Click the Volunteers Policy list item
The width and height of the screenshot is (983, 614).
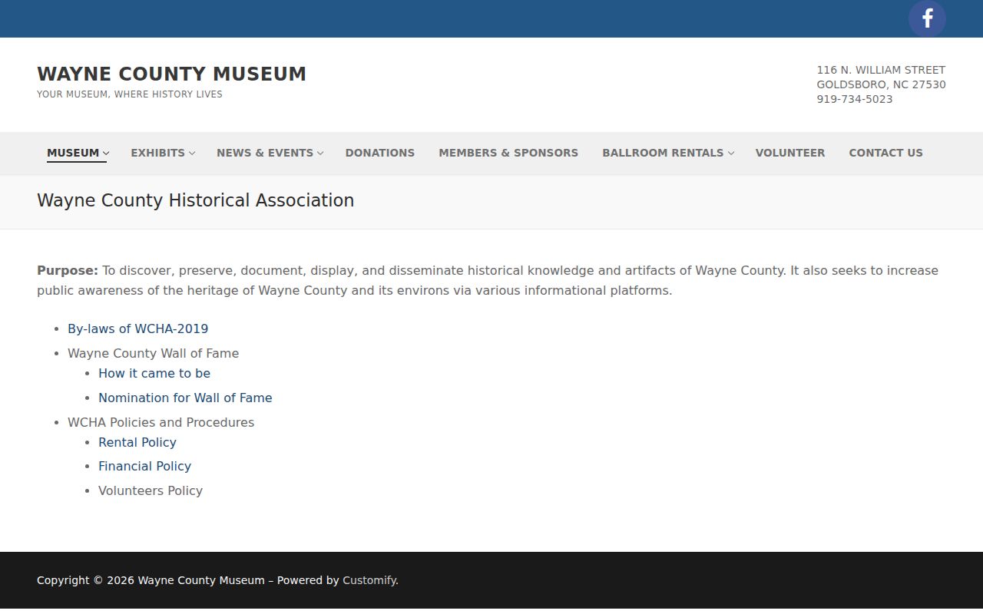pos(151,490)
